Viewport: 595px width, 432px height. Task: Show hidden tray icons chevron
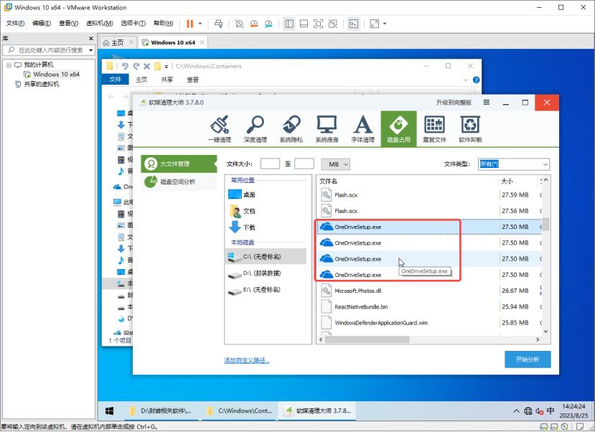click(x=516, y=410)
